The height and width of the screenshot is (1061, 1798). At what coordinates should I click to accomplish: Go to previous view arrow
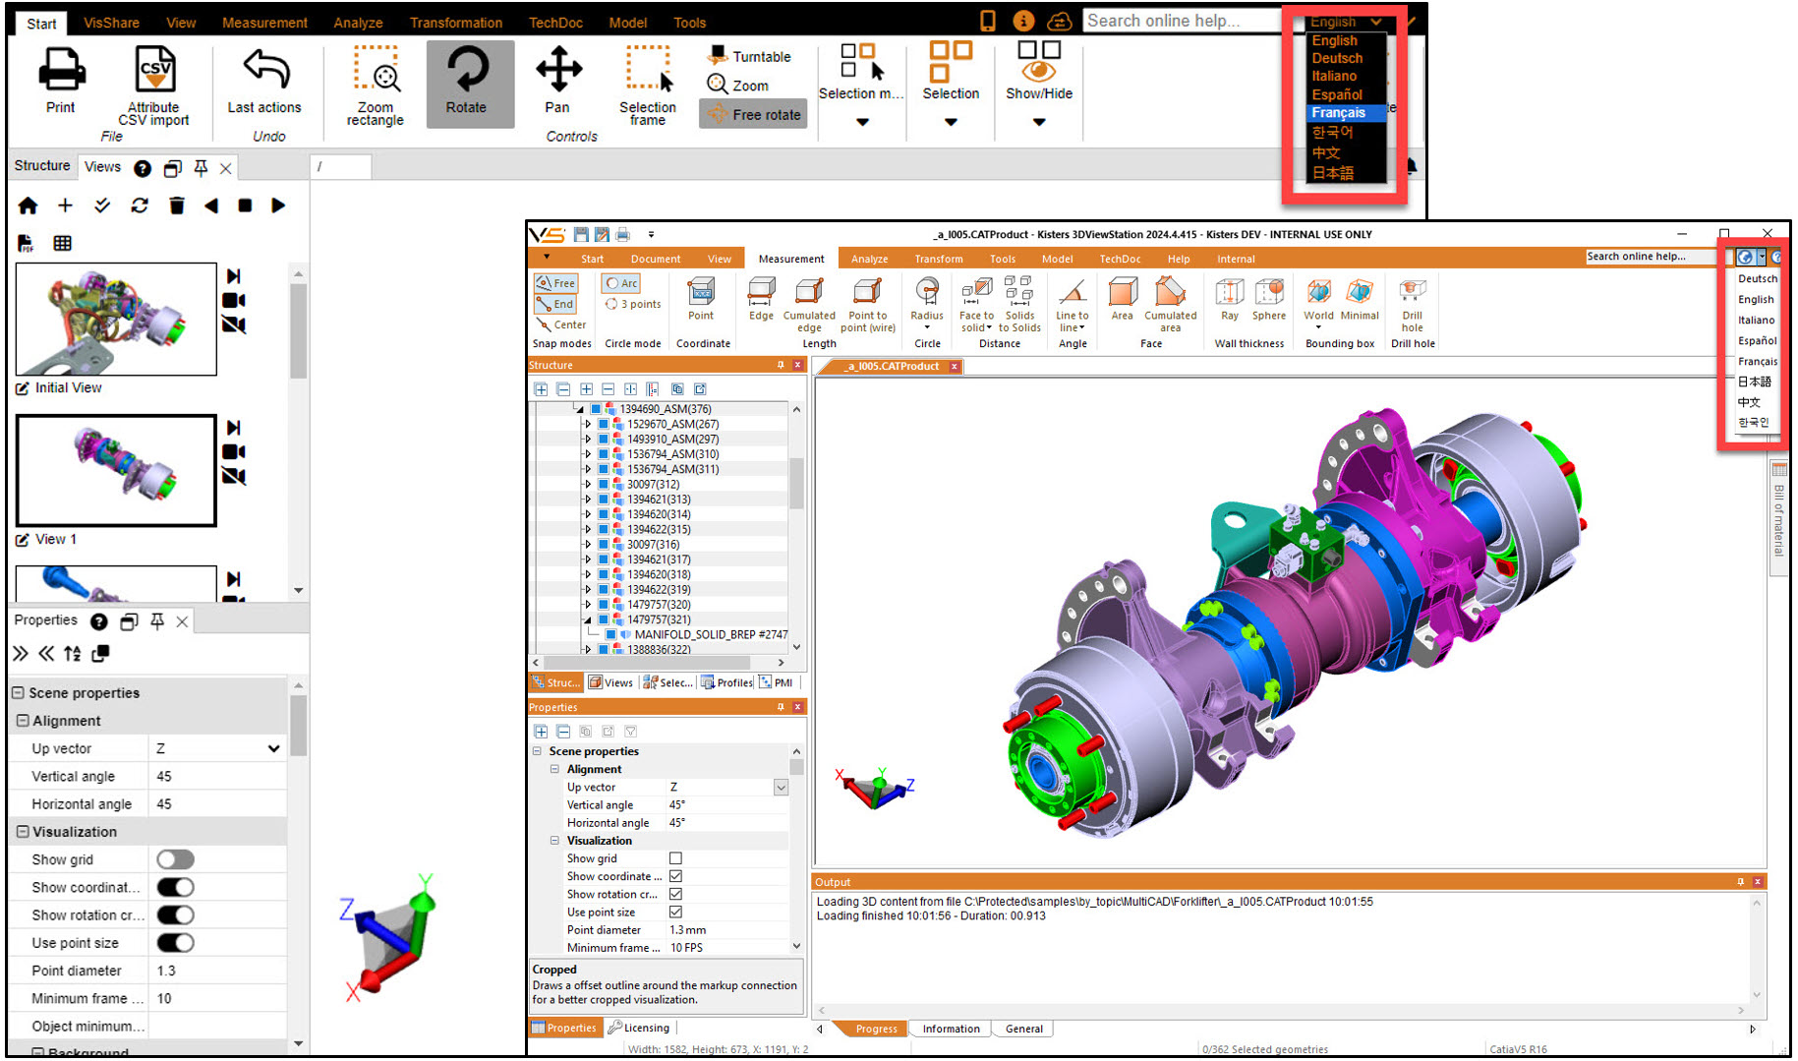pos(211,205)
